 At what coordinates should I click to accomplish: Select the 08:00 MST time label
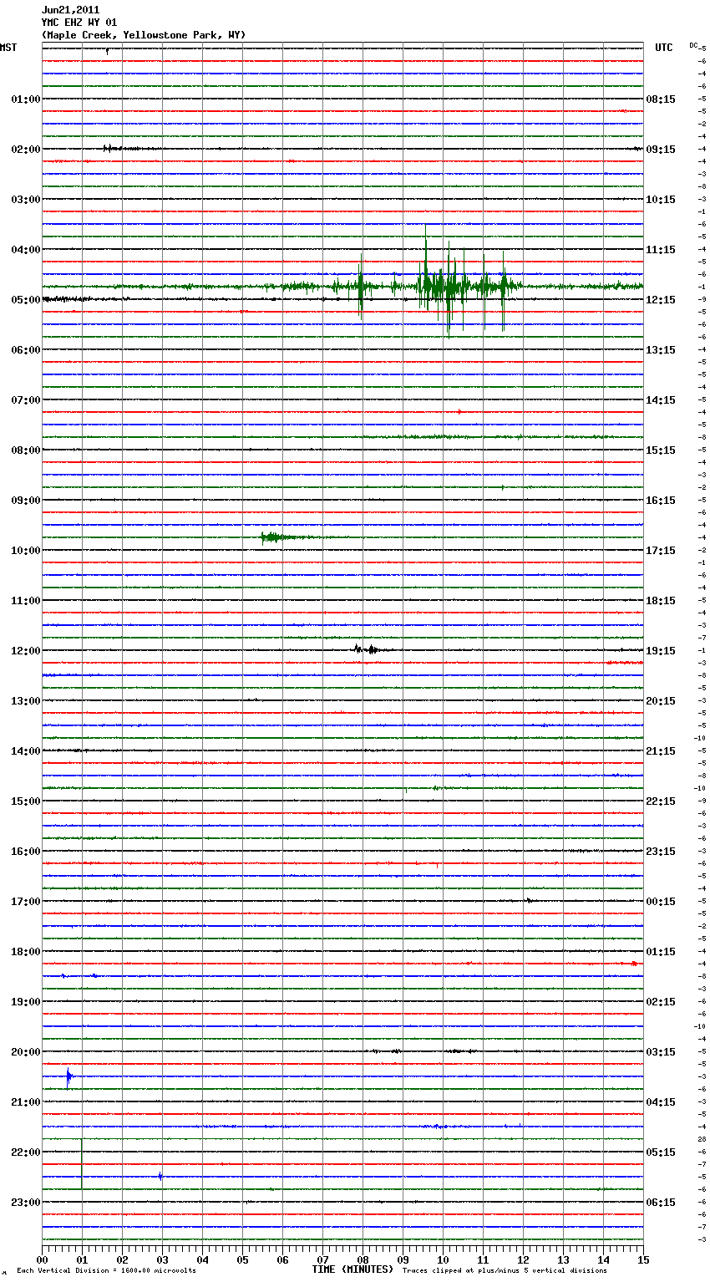[26, 450]
